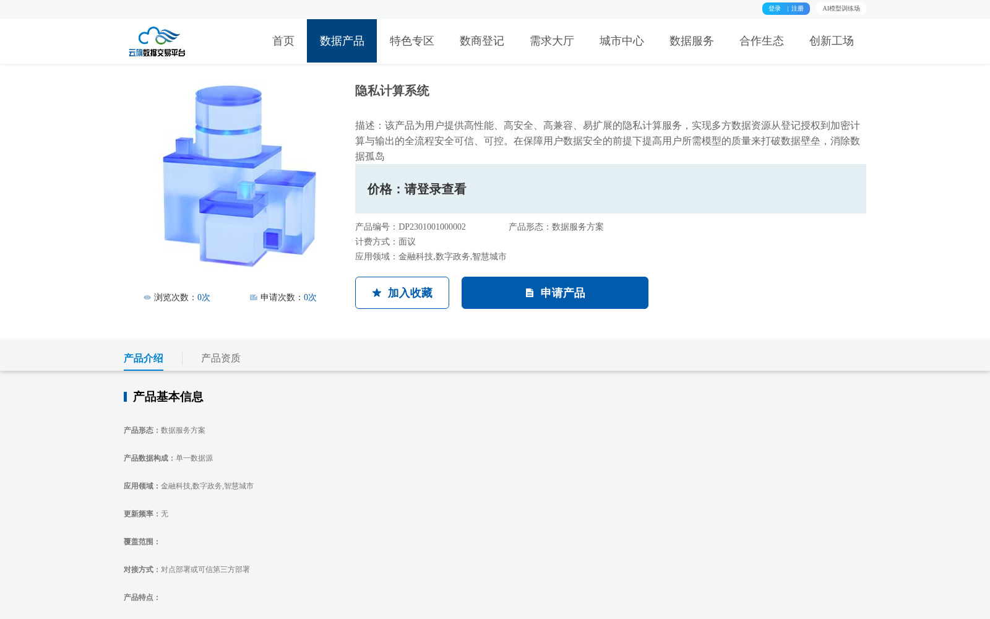Click the 登录 link
The image size is (990, 619).
click(775, 9)
